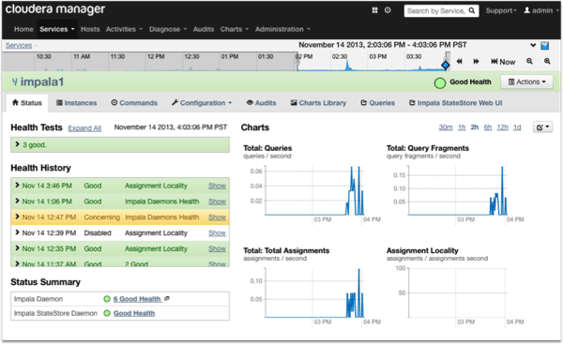This screenshot has height=344, width=563.
Task: Click the blue chart icon beside date range
Action: point(545,46)
